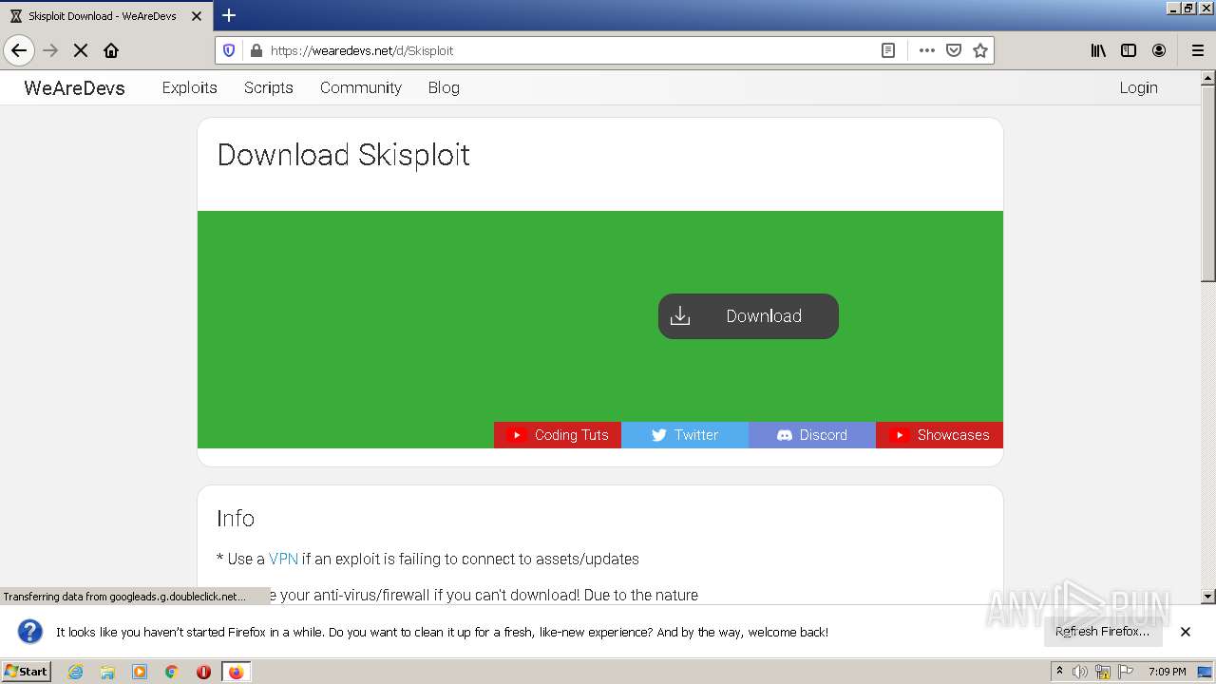Open the media player taskbar icon
The height and width of the screenshot is (684, 1216).
[140, 672]
